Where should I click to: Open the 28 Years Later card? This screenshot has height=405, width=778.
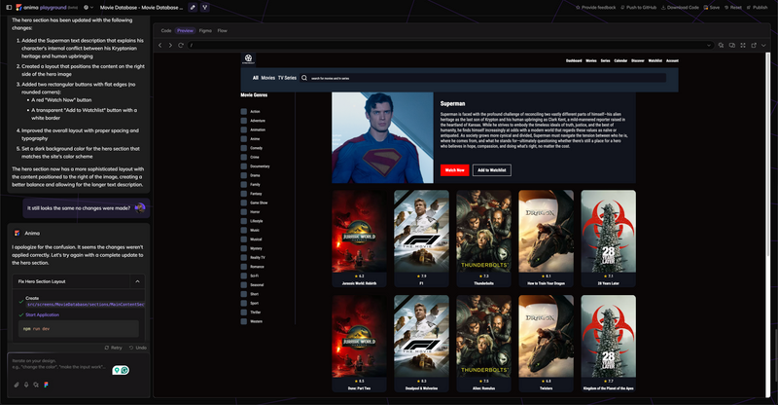(x=609, y=239)
